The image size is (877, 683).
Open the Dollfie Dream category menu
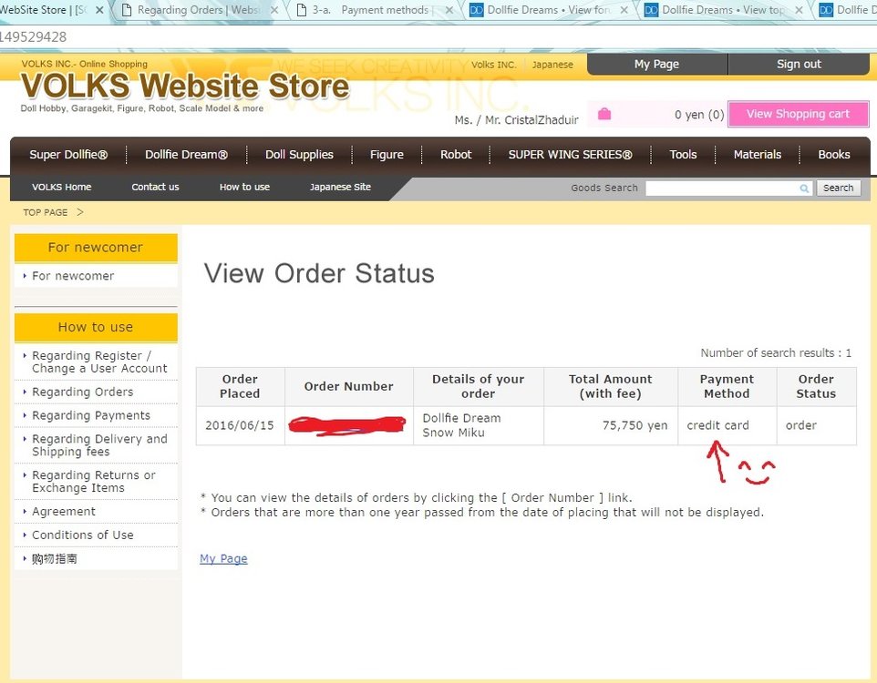(186, 155)
